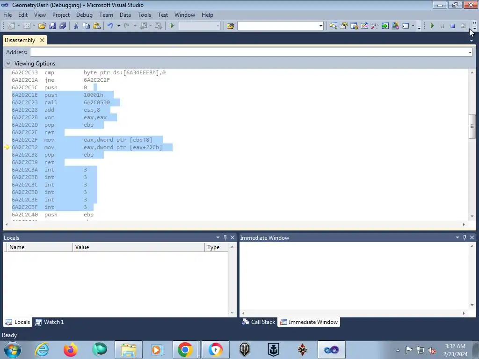Click the Navigate Backward icon

point(144,26)
